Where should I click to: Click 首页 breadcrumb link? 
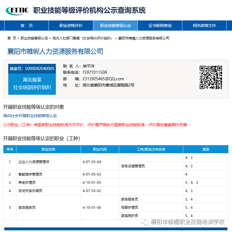pos(12,38)
